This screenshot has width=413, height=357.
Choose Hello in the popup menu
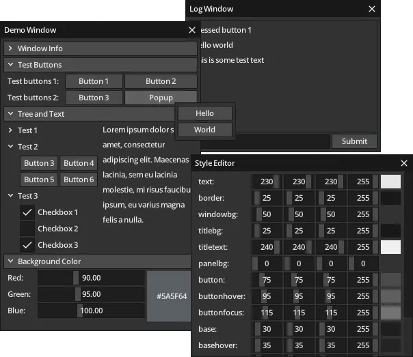[205, 113]
